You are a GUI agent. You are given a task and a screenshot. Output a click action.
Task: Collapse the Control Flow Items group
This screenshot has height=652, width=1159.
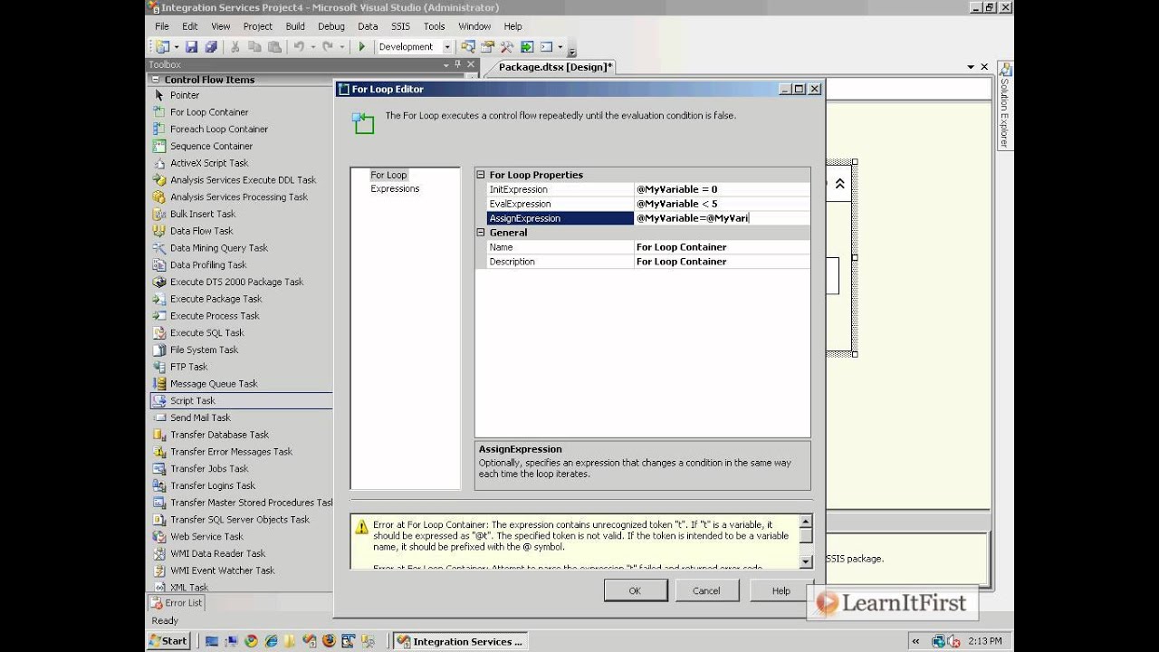click(156, 80)
